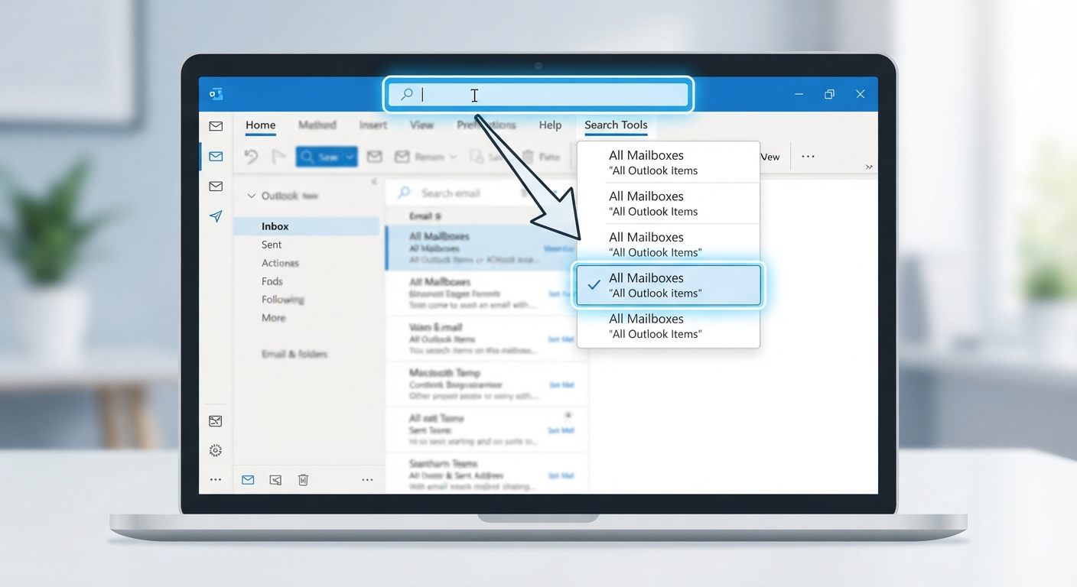Click the Undo arrow in the ribbon
The width and height of the screenshot is (1077, 587).
[x=251, y=157]
